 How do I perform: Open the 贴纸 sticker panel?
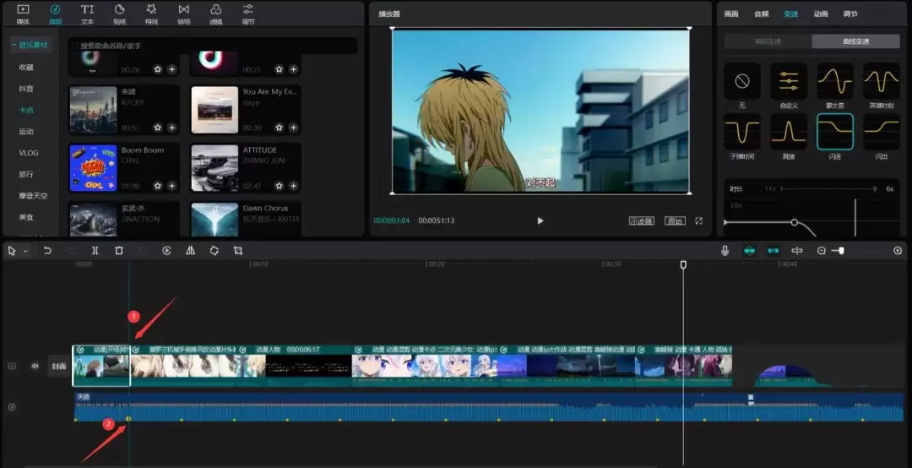pos(119,13)
